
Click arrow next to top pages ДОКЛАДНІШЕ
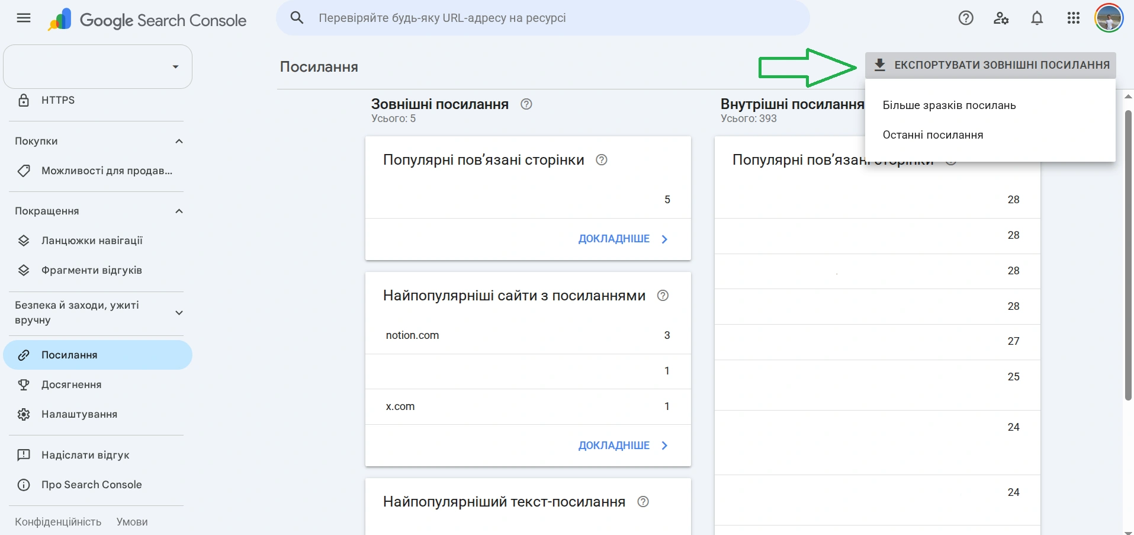(x=664, y=239)
